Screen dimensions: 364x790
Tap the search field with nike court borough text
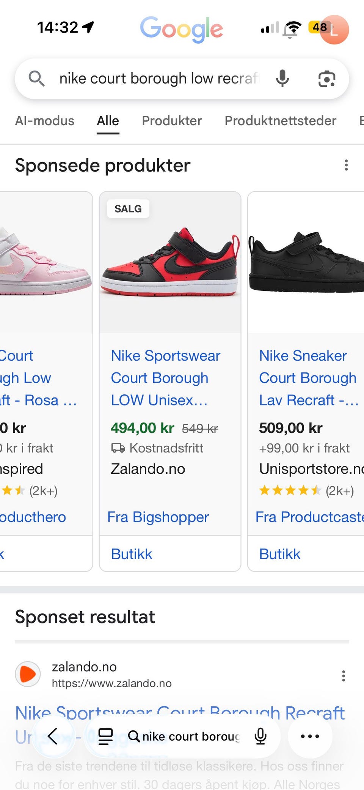[159, 79]
